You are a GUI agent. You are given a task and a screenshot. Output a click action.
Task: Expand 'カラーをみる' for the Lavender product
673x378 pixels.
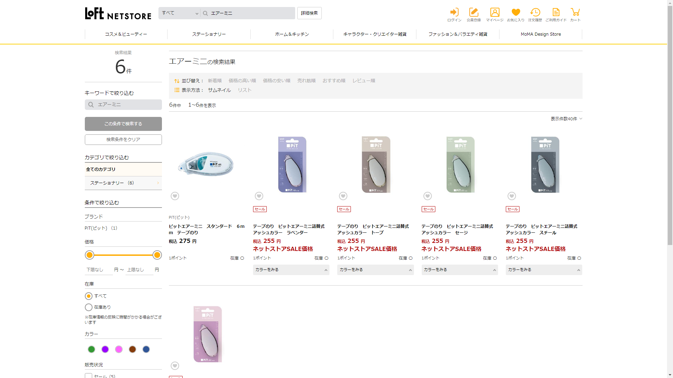point(291,270)
